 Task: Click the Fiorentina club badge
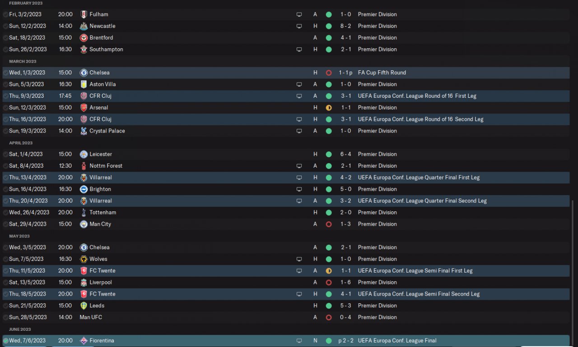(84, 341)
